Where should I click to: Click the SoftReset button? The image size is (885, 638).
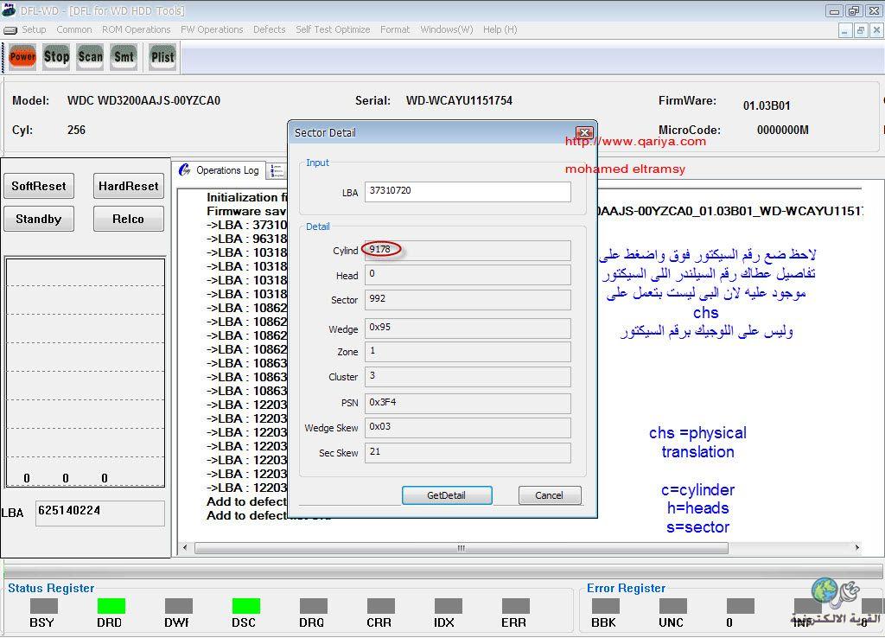pyautogui.click(x=39, y=186)
